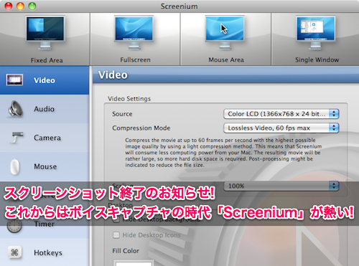Click the Single Window label
Screen dimensions: 359x266
317,60
